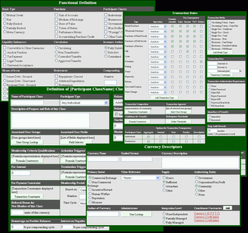Select the Mutual Credit basic type
The image size is (248, 233).
pyautogui.click(x=5, y=15)
